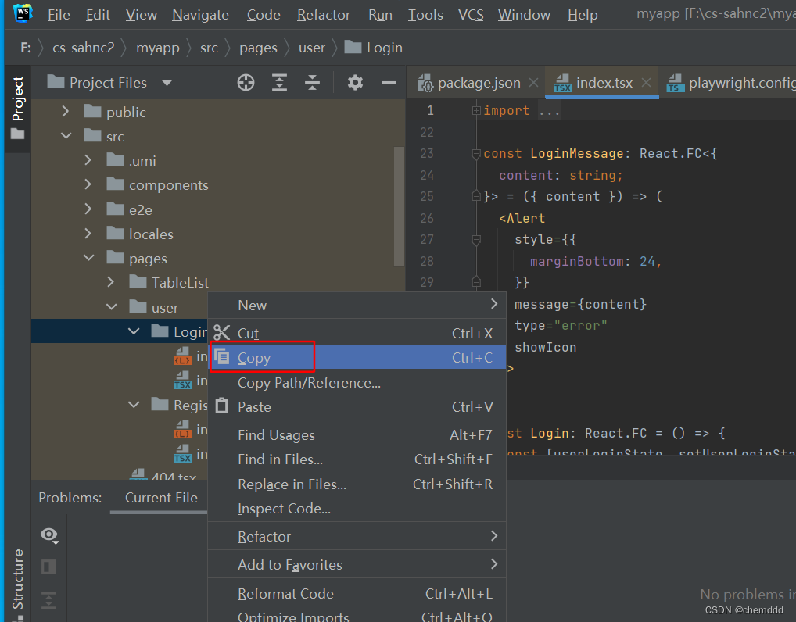Open the New submenu in context menu
796x622 pixels.
coord(357,305)
